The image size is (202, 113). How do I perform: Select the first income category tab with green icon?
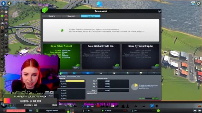tap(61, 73)
